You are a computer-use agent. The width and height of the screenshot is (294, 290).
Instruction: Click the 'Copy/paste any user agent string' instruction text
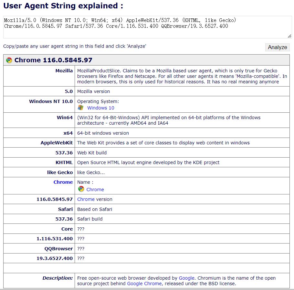75,46
